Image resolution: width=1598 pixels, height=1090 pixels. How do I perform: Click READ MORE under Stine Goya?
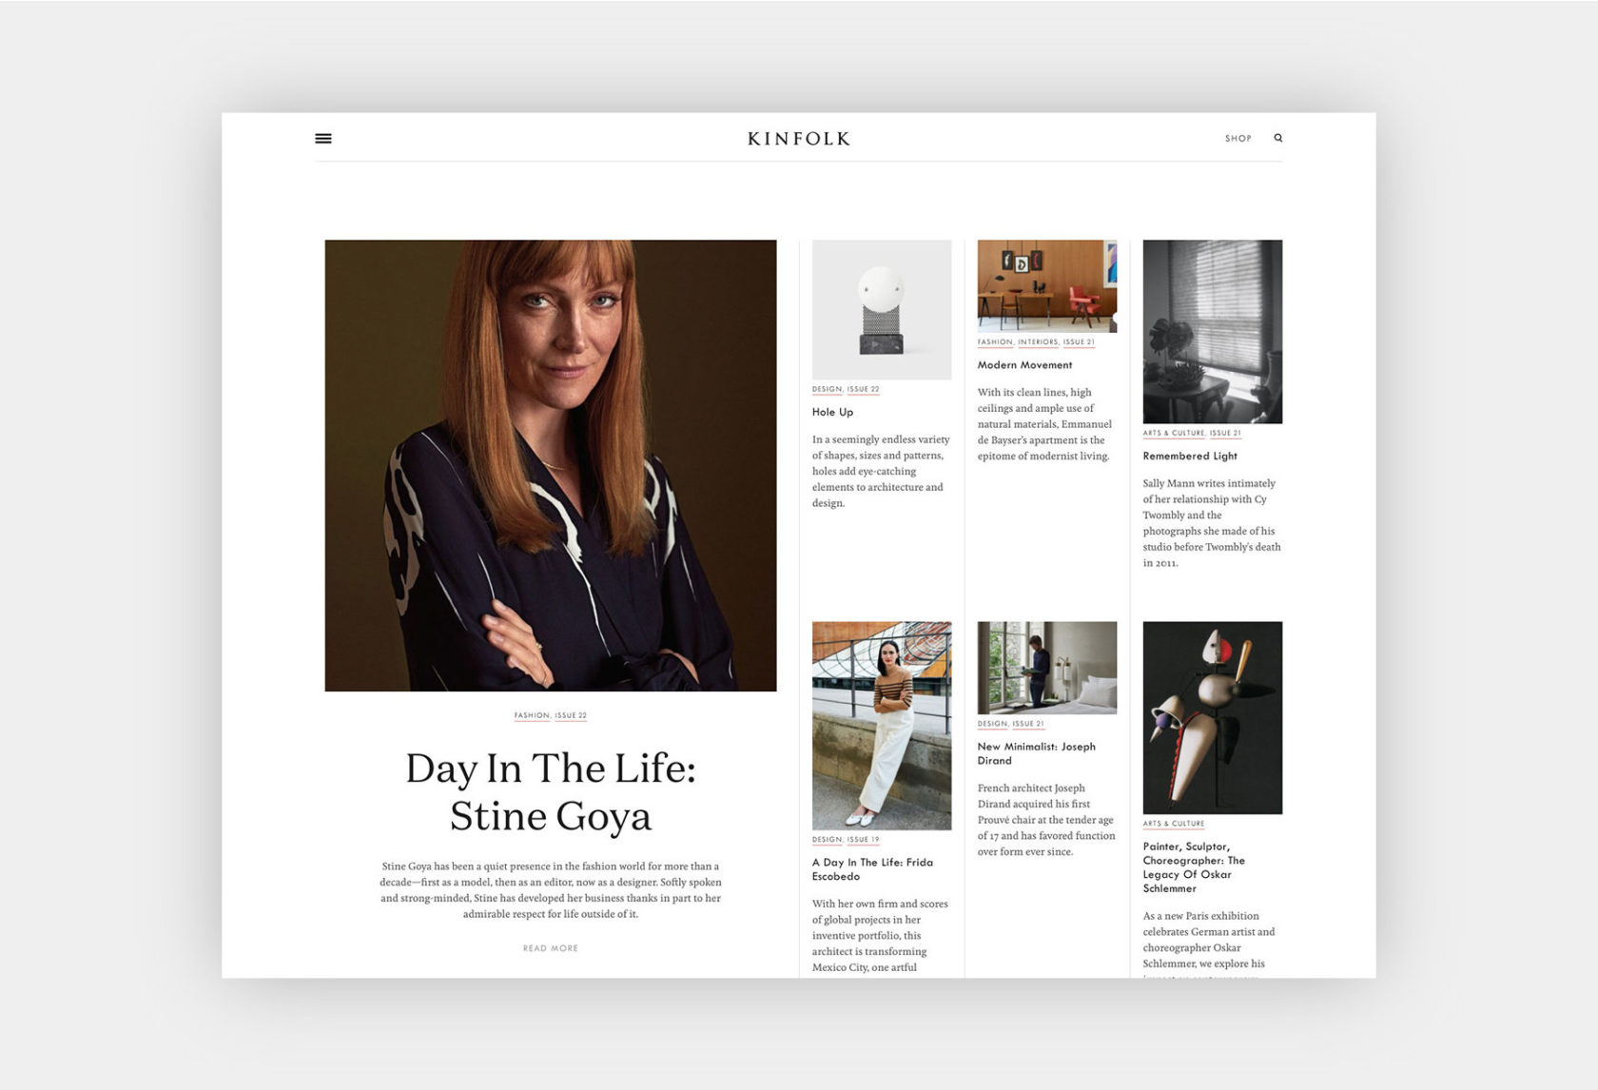tap(551, 948)
